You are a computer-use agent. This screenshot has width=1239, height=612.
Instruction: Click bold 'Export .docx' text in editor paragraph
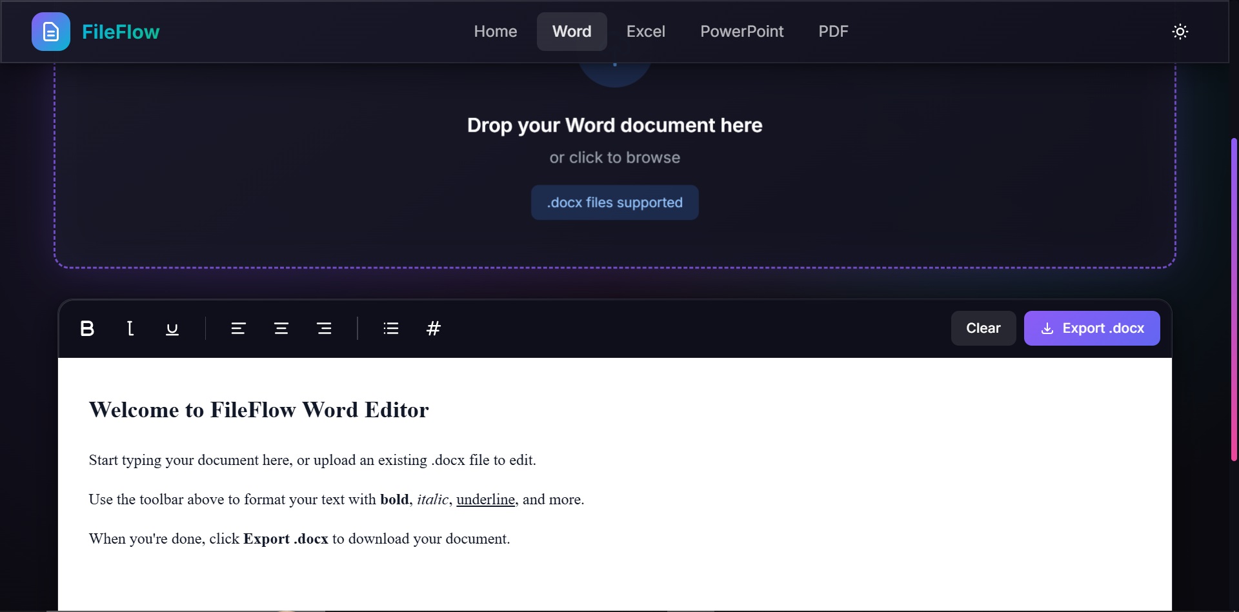[286, 539]
